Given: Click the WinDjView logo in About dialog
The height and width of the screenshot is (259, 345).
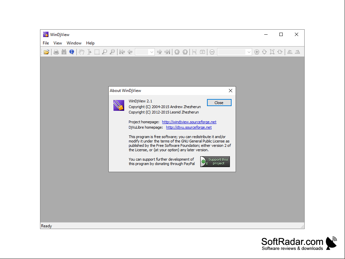Looking at the screenshot, I should click(119, 105).
